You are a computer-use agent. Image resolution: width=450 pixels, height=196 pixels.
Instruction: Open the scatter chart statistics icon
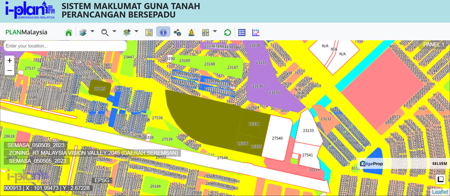tap(256, 33)
